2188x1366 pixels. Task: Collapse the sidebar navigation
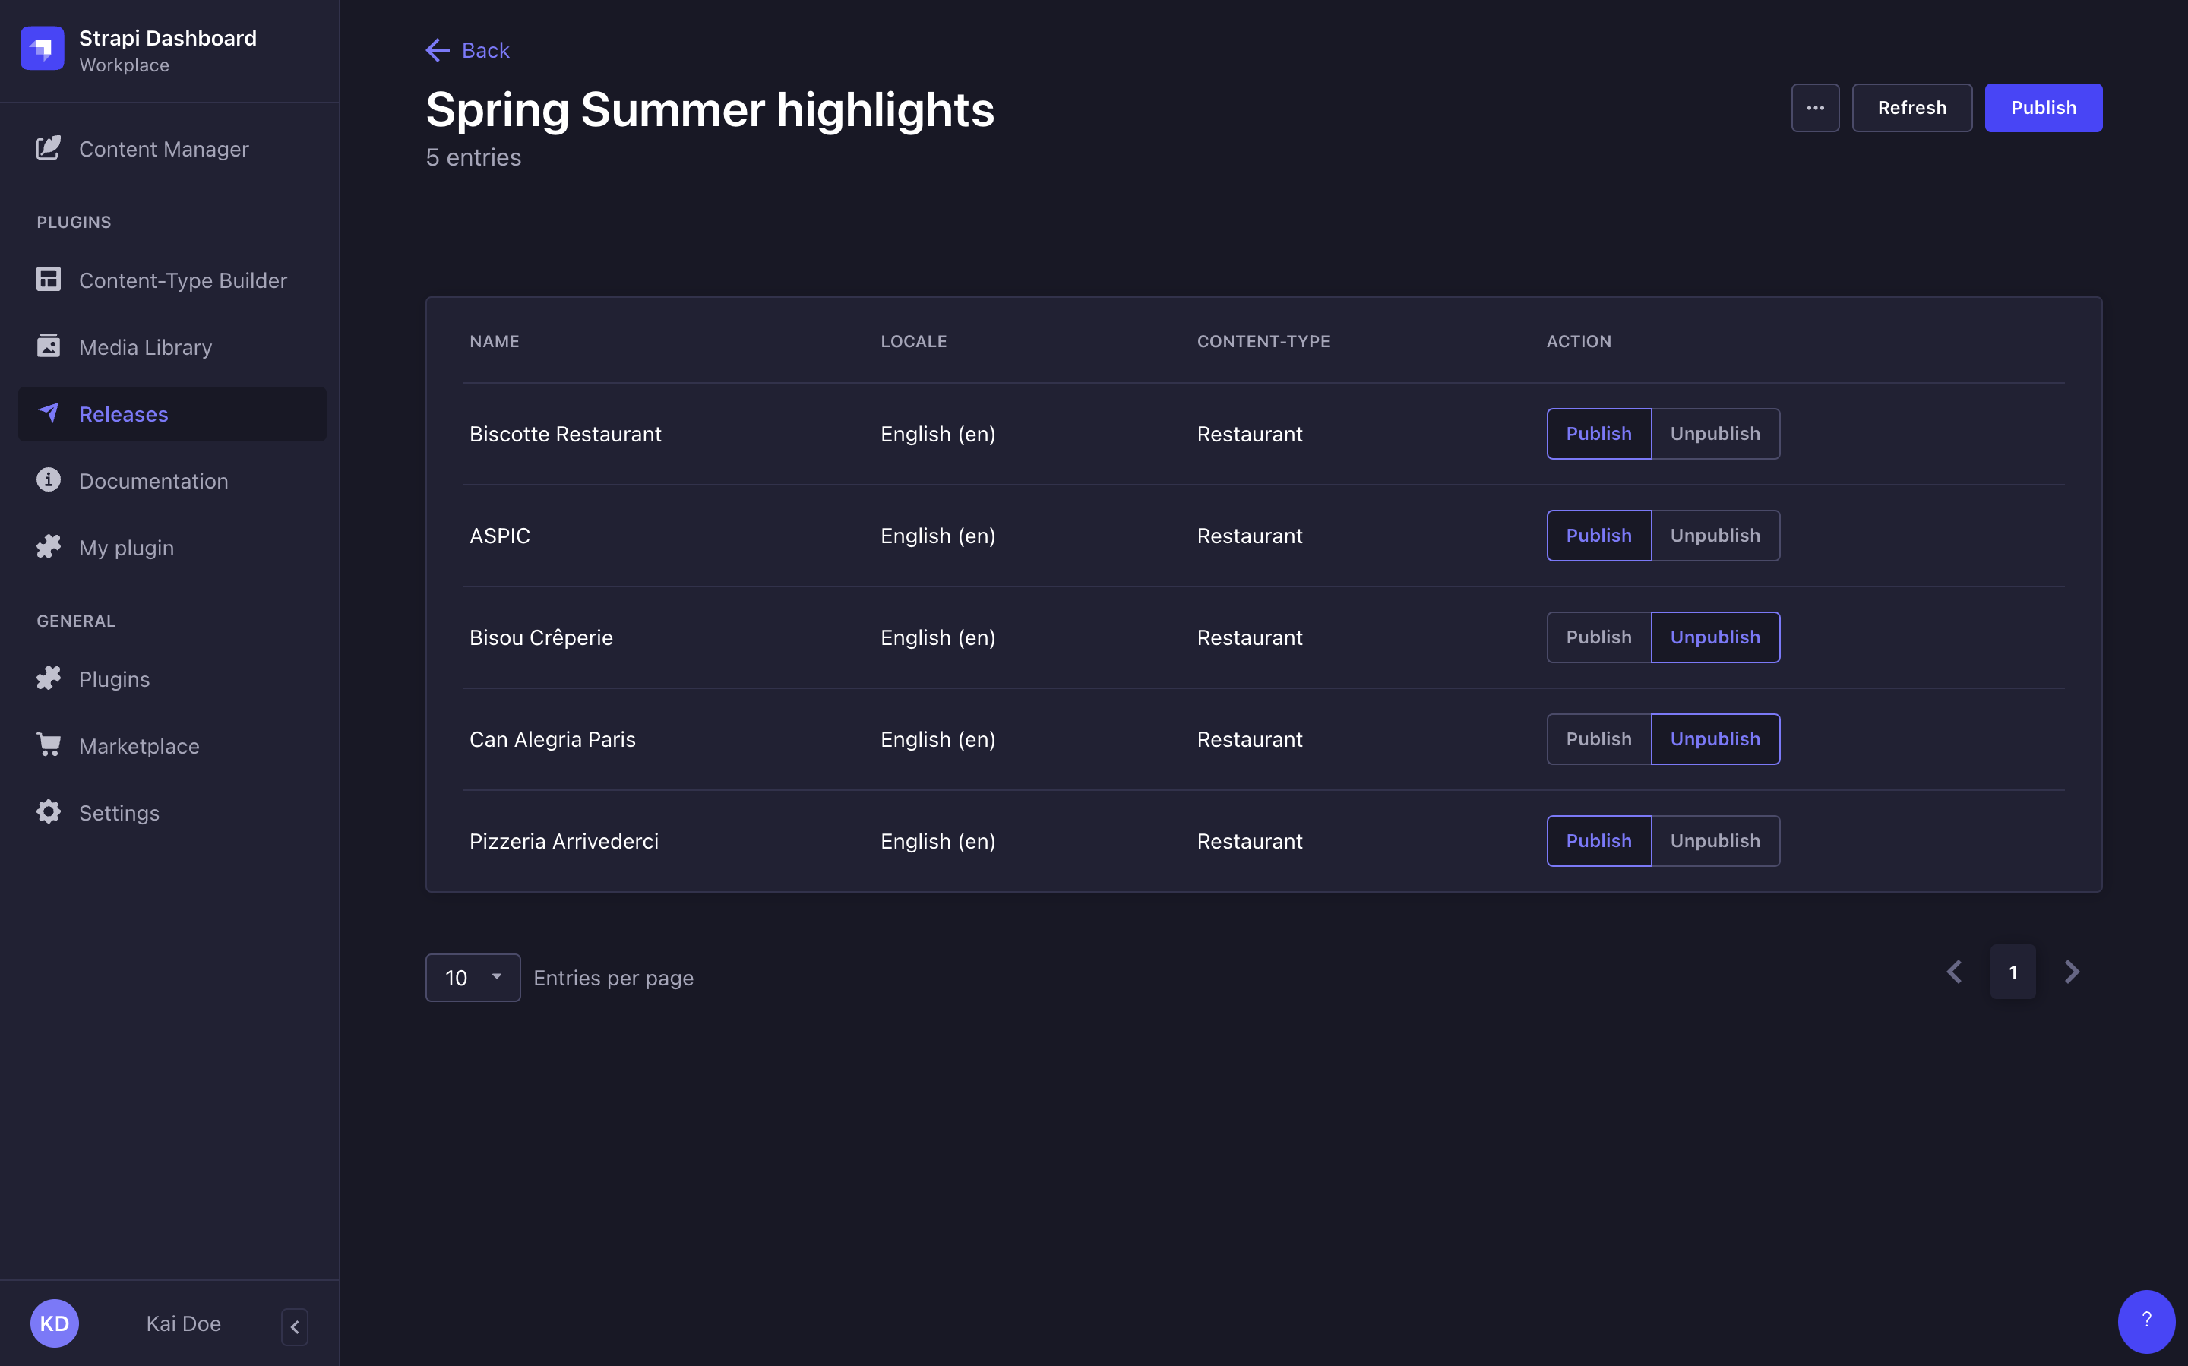pos(295,1326)
